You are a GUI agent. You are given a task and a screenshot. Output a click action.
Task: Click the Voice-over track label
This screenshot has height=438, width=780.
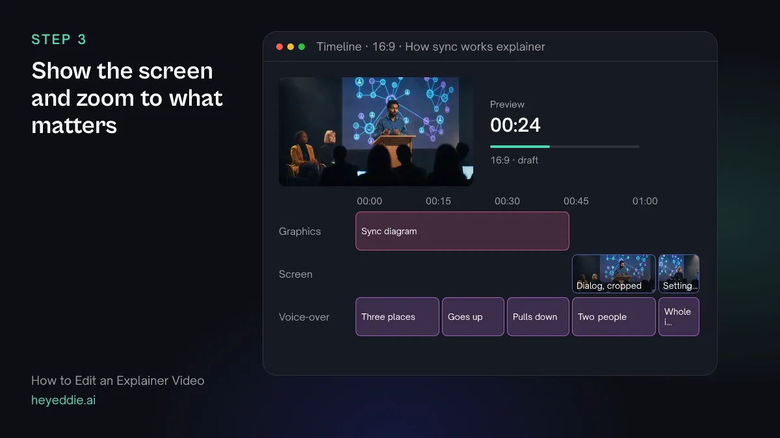click(304, 317)
